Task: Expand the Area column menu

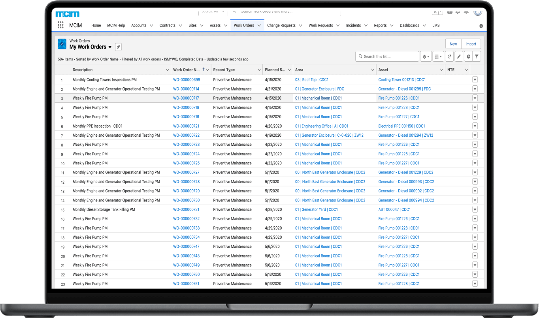Action: (x=373, y=70)
